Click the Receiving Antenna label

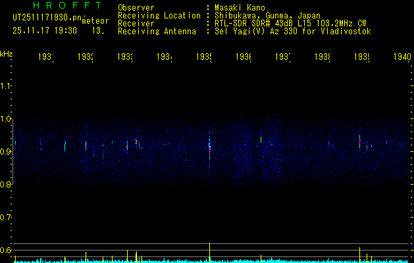click(157, 32)
